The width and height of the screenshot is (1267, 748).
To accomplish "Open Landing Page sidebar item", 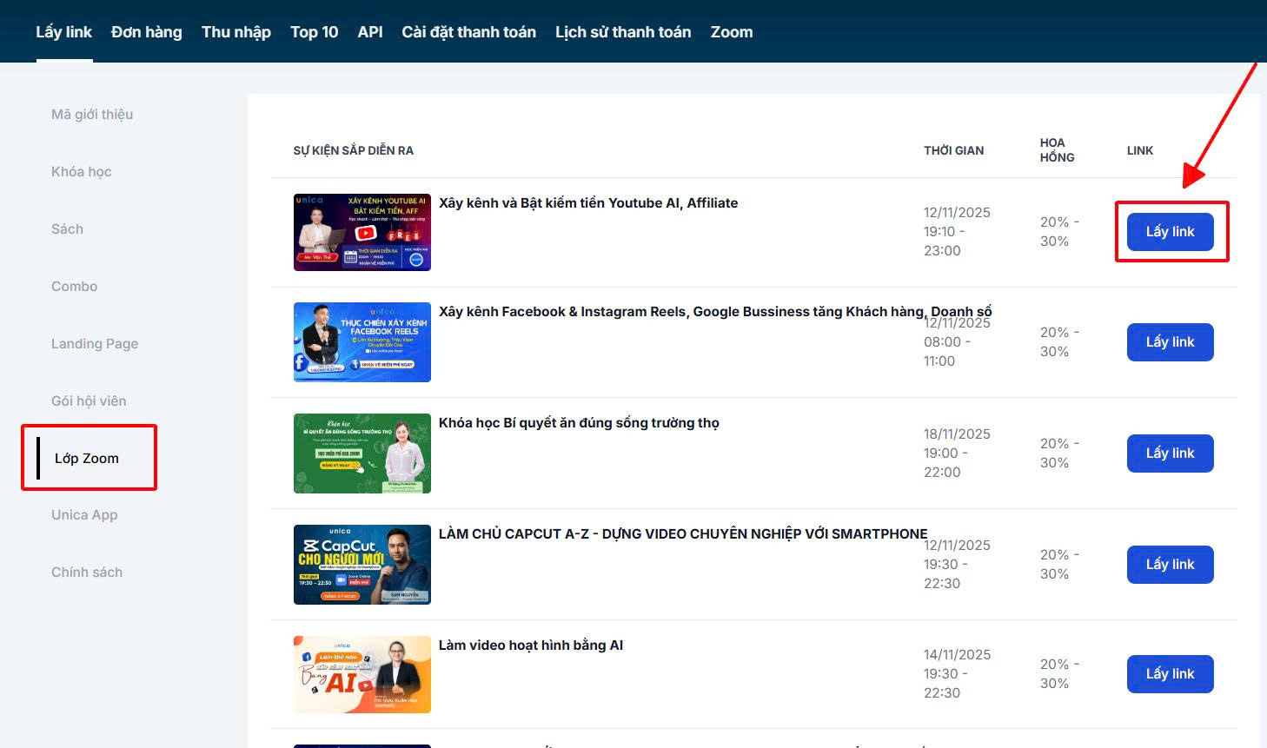I will [x=95, y=344].
